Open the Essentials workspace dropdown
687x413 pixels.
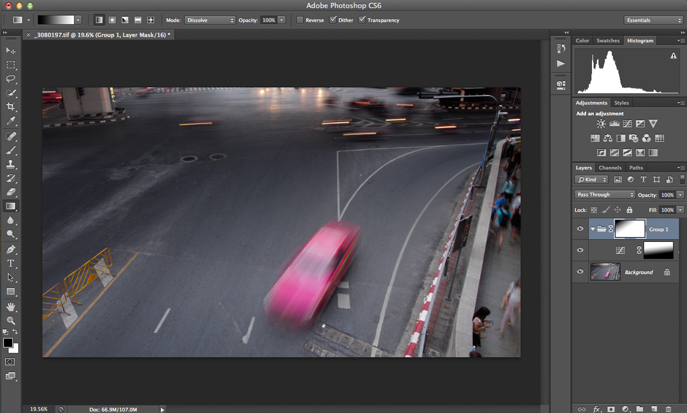pos(653,20)
